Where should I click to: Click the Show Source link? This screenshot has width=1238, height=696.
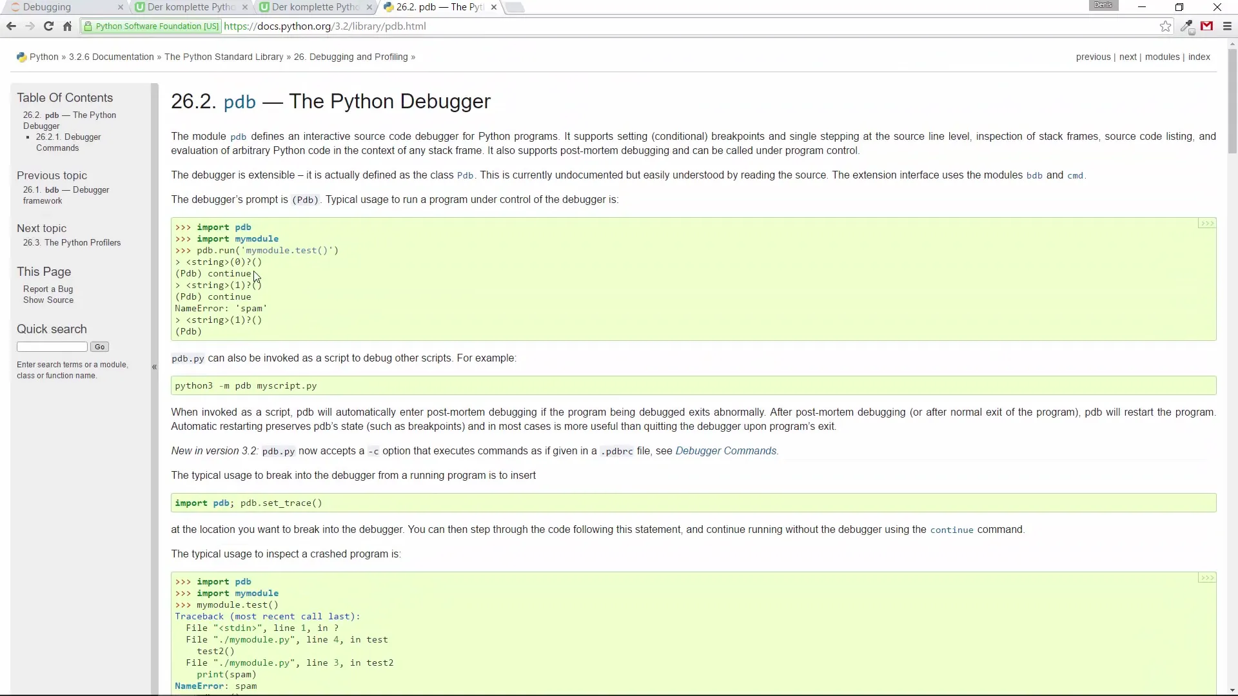click(48, 300)
